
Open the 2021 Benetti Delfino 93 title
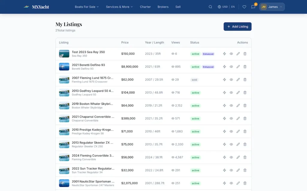(88, 65)
